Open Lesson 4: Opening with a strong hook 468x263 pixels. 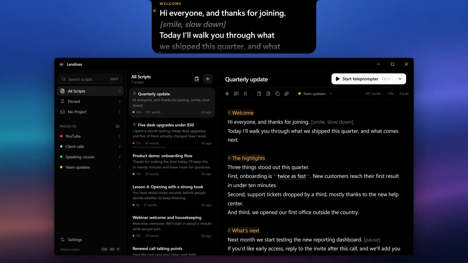(172, 196)
